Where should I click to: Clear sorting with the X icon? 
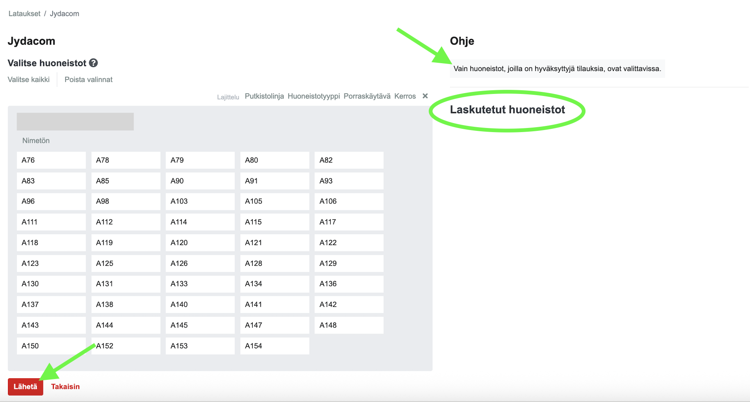(x=425, y=96)
